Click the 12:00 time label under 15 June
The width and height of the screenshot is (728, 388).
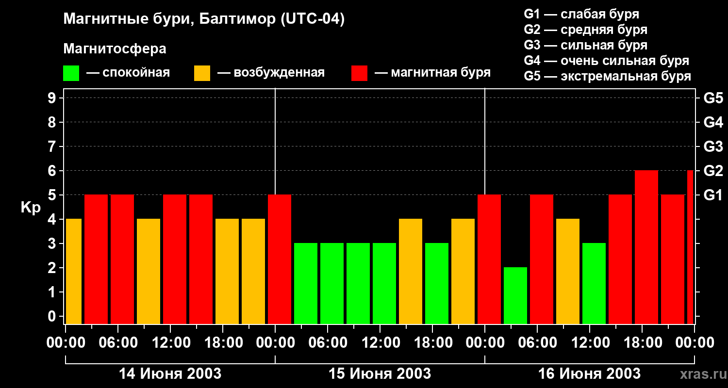click(x=380, y=343)
